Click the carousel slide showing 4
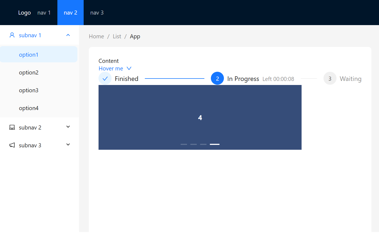This screenshot has height=235, width=379. pos(200,117)
